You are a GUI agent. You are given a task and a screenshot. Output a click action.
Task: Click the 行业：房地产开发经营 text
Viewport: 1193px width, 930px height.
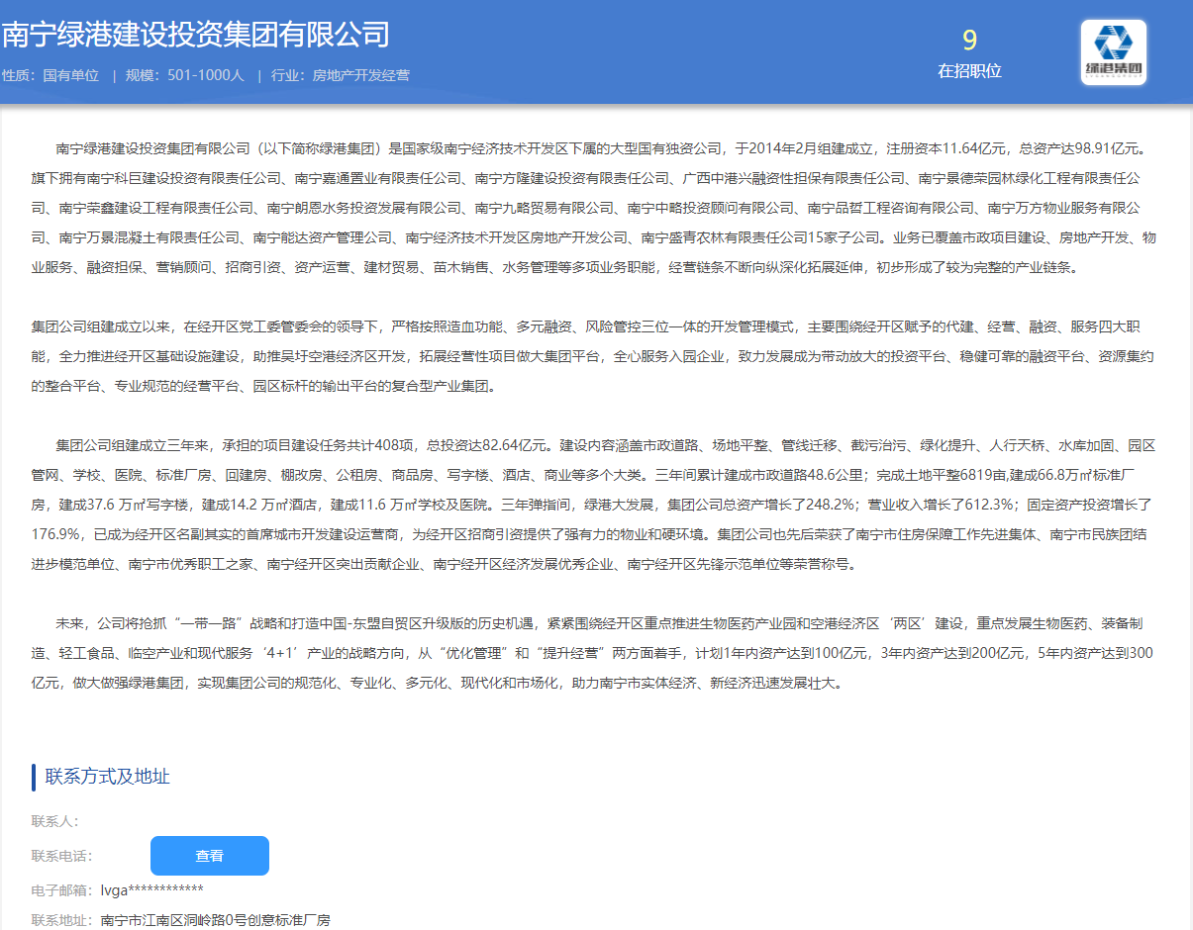(340, 75)
